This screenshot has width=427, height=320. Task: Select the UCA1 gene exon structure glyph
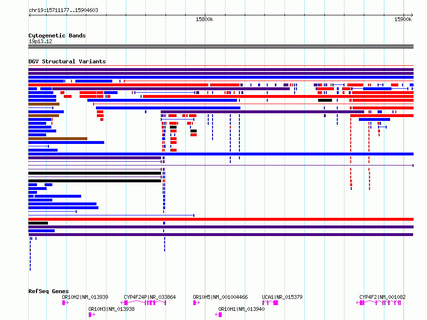pyautogui.click(x=270, y=303)
